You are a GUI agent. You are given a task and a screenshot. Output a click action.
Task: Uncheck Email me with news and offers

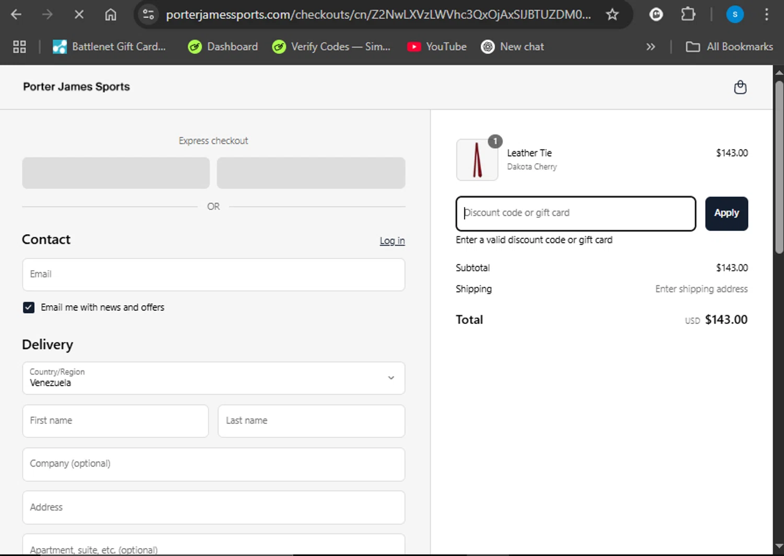(29, 307)
